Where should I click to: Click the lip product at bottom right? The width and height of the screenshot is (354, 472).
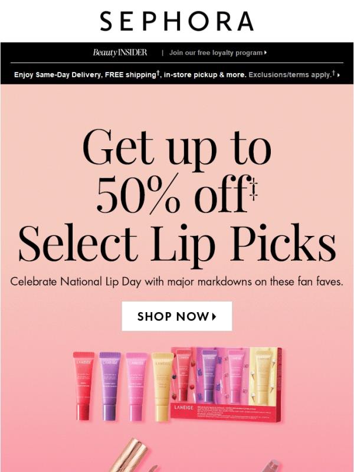271,466
